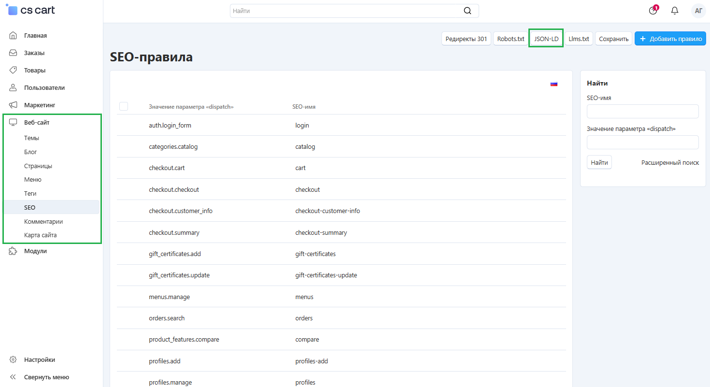Screen dimensions: 710x387
Task: Click the Веб-сайт monitor icon
Action: coord(14,122)
